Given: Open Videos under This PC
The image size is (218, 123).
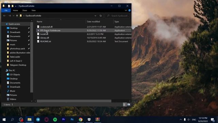Looking at the screenshot, I should click(13, 99).
